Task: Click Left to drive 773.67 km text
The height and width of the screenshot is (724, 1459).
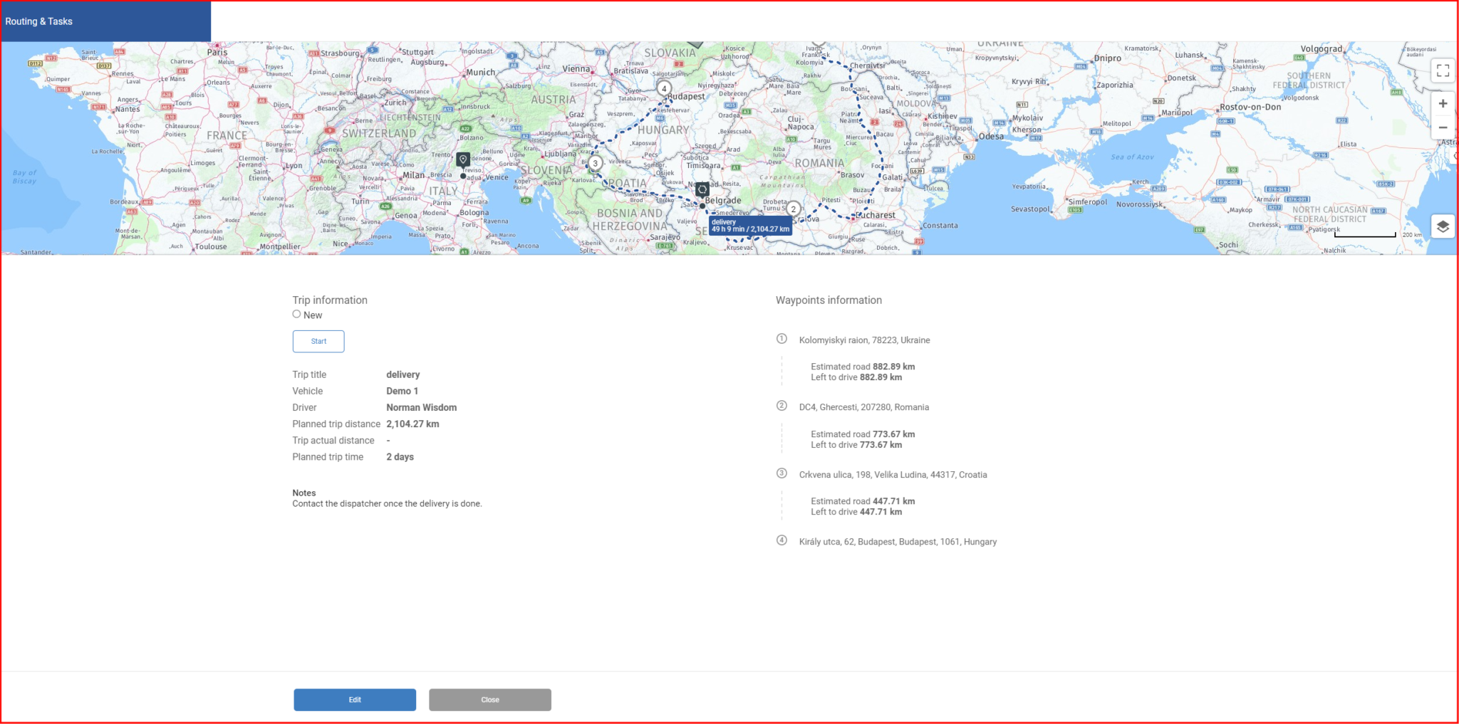Action: 856,445
